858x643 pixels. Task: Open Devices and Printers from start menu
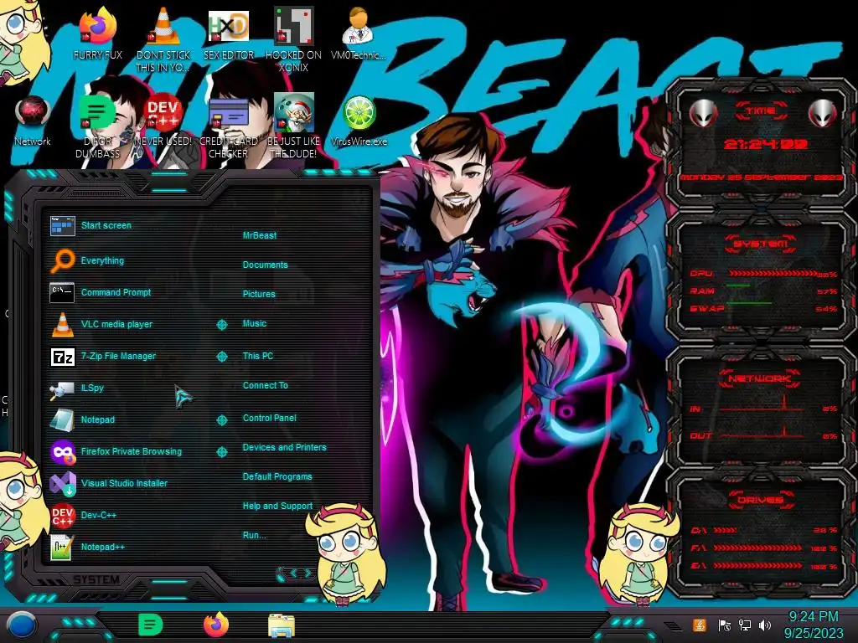pos(284,447)
